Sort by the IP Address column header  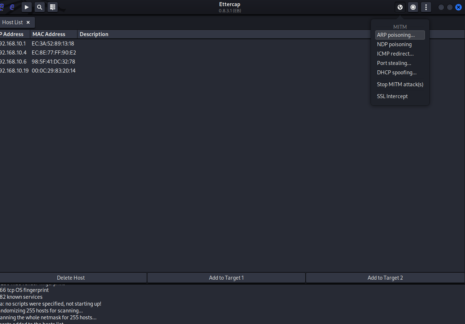(15, 34)
